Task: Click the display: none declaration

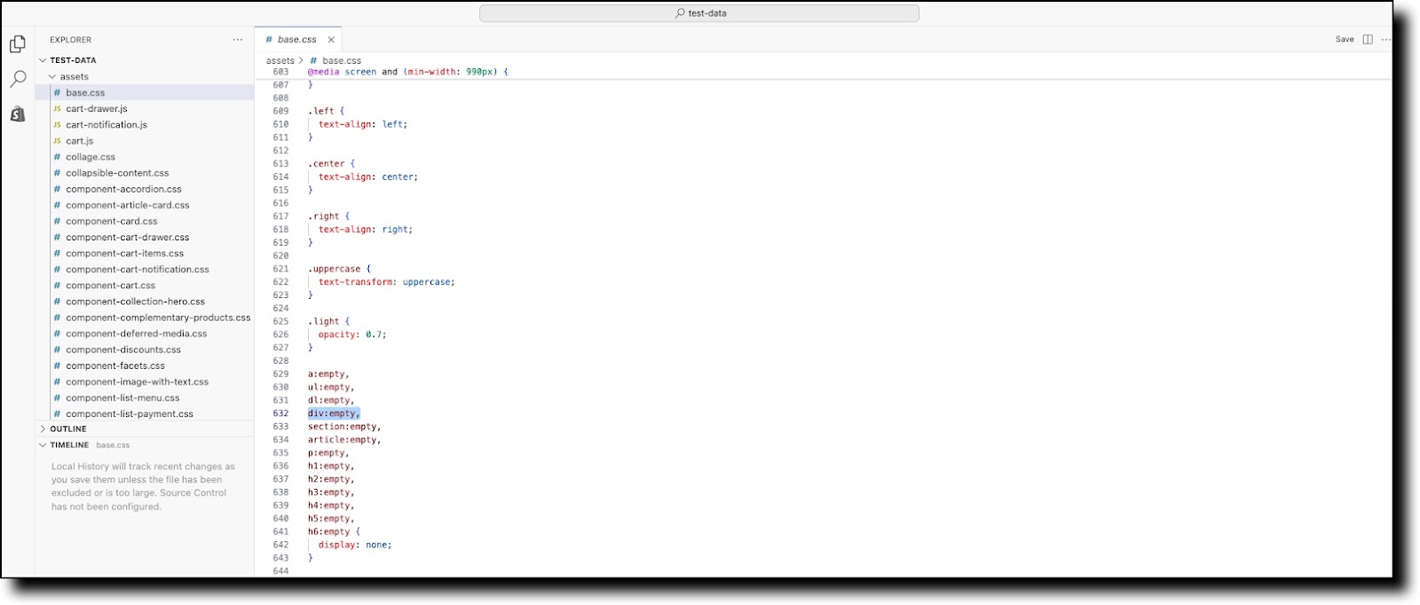Action: click(x=355, y=545)
